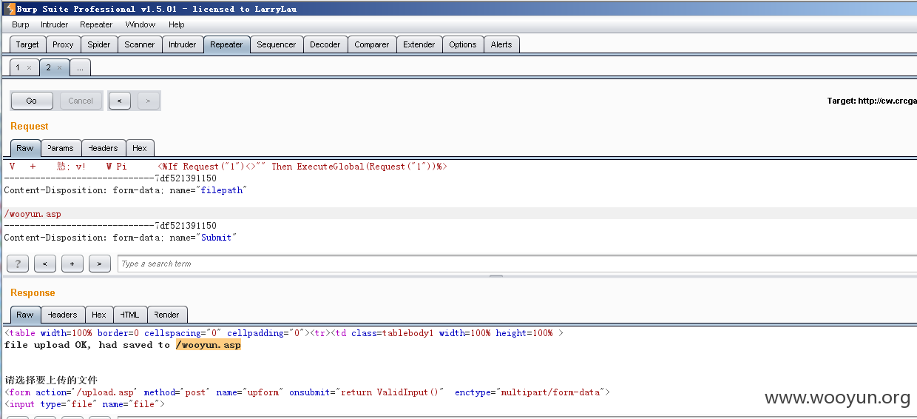This screenshot has width=917, height=419.
Task: Open the Burp menu
Action: pyautogui.click(x=21, y=24)
